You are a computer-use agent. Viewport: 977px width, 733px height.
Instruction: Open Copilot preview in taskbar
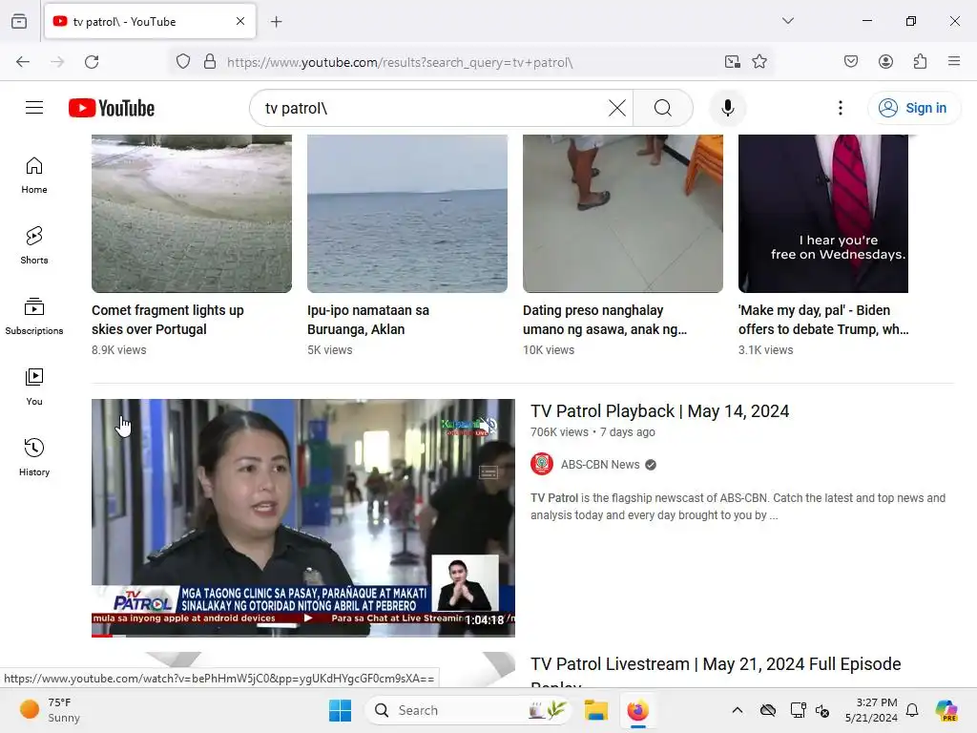tap(946, 710)
